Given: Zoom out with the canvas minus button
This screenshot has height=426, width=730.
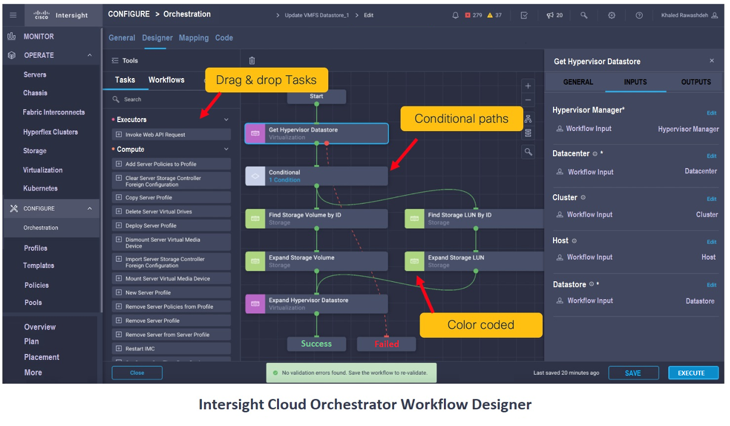Looking at the screenshot, I should [528, 100].
